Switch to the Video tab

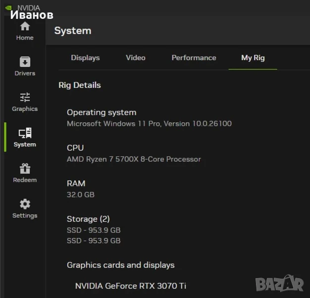(x=135, y=58)
